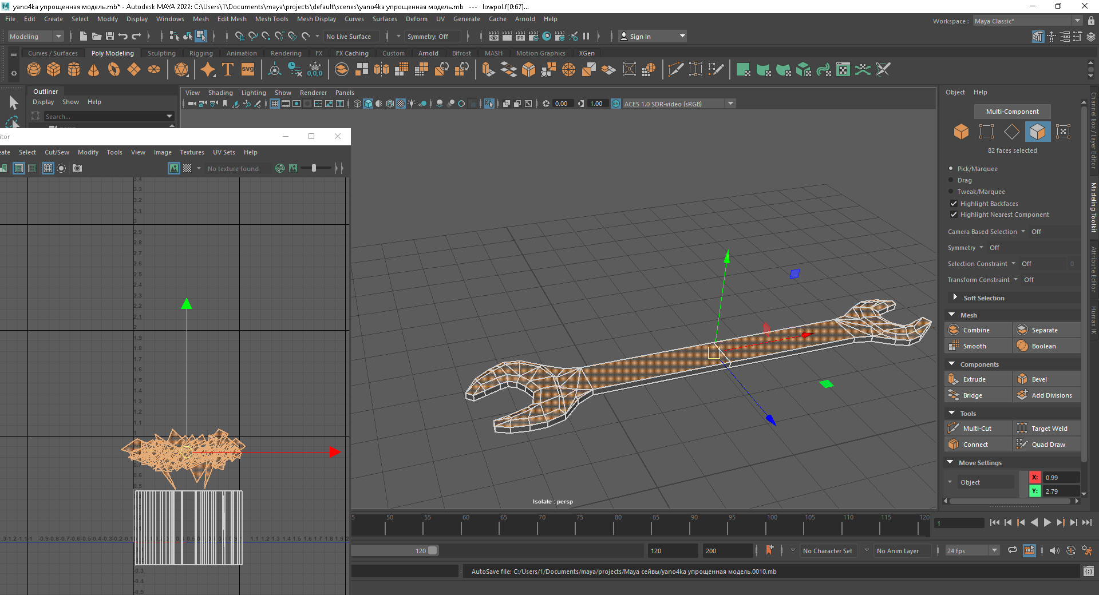Create a polygon torus from shelf
Screen dimensions: 1099x595
(114, 70)
